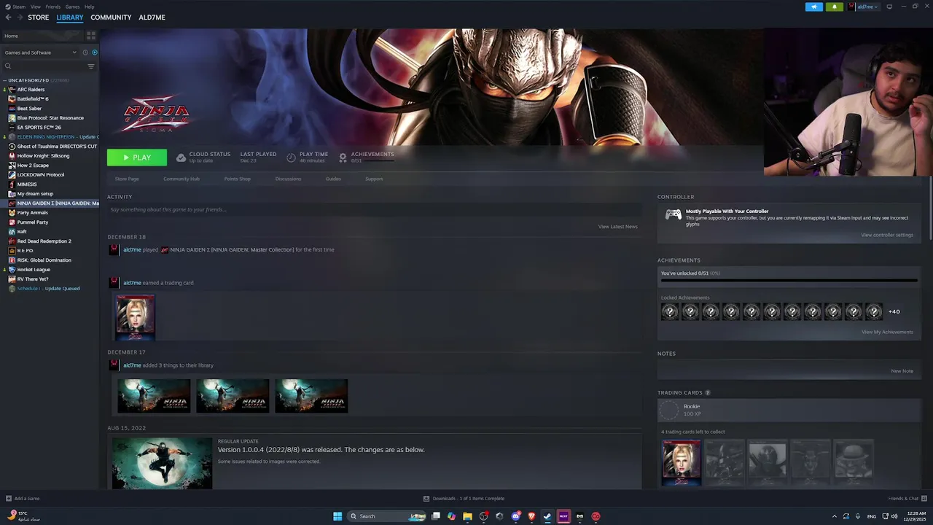Open the Aug 15 update news thumbnail

[163, 463]
